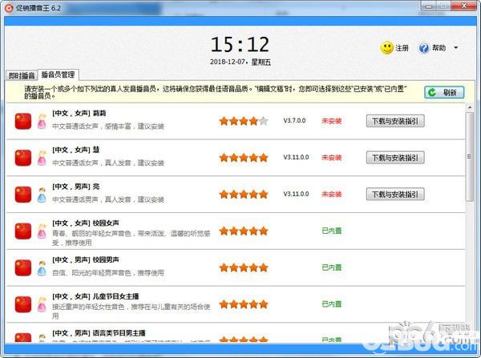Open the 帮助 help question-mark icon
The width and height of the screenshot is (481, 358).
(423, 48)
